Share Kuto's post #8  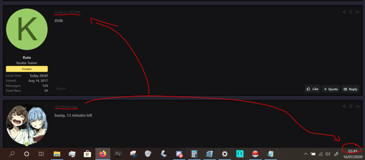pos(344,12)
